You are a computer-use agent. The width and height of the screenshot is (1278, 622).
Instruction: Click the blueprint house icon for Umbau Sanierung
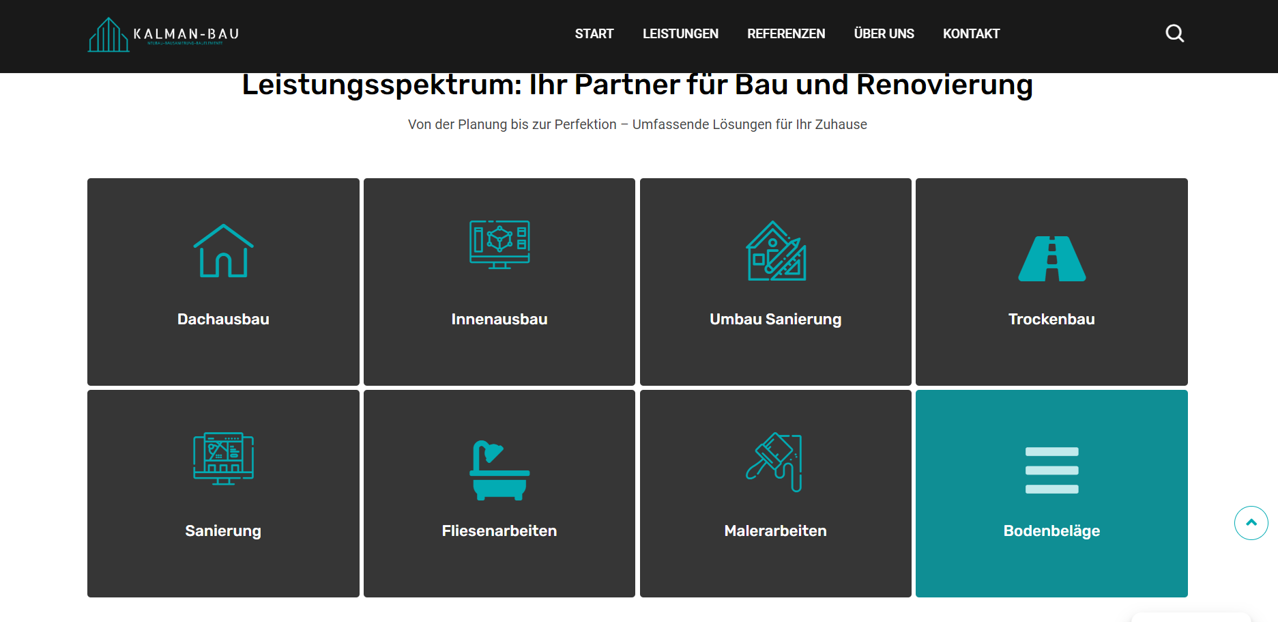point(776,251)
